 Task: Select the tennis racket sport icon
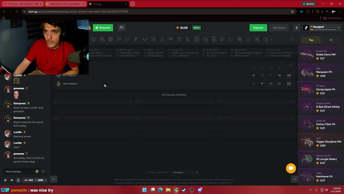tap(119, 39)
